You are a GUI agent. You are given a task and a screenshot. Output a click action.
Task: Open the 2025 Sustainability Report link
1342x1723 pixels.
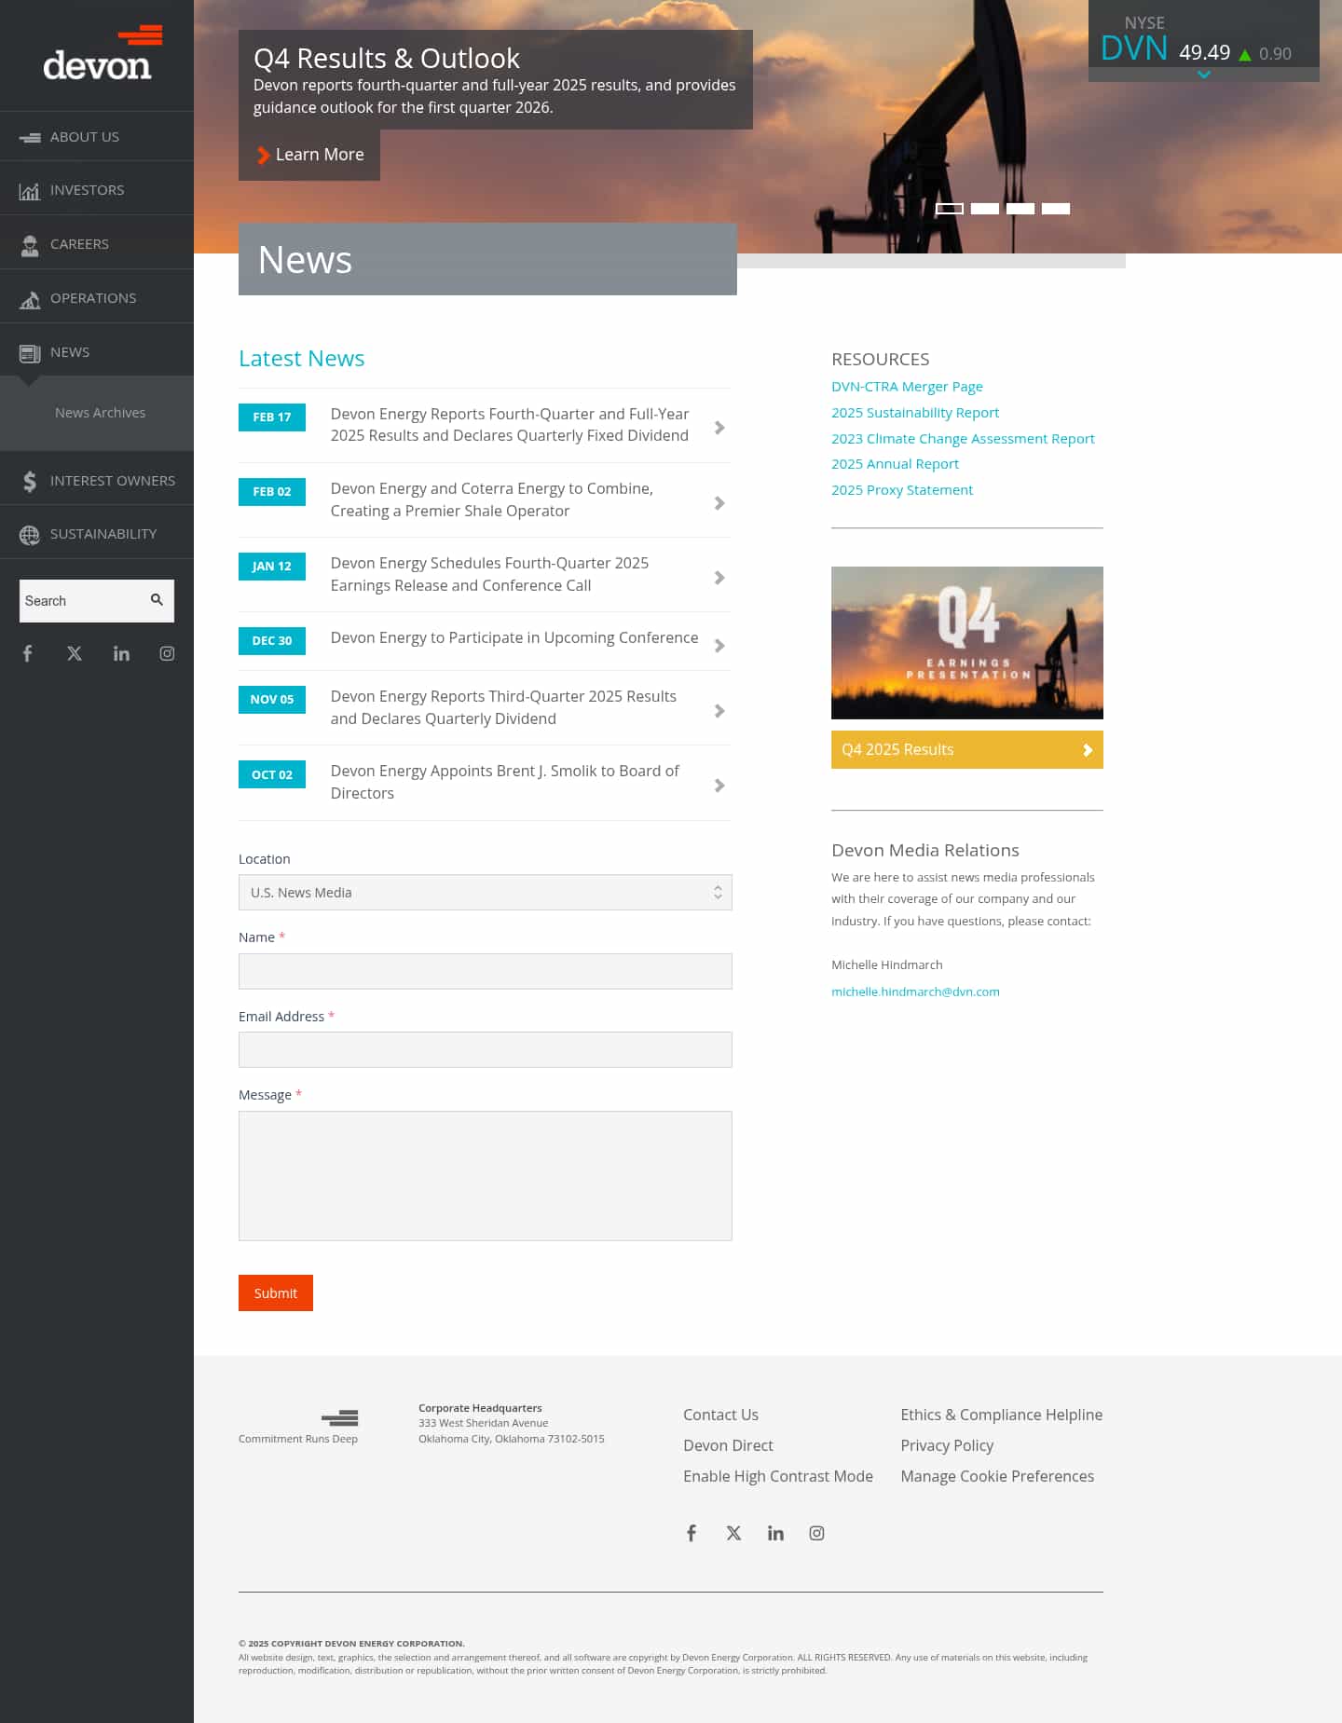pyautogui.click(x=915, y=413)
